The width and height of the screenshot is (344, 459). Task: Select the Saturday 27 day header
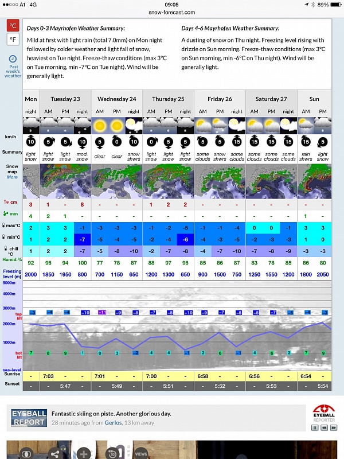[x=271, y=99]
